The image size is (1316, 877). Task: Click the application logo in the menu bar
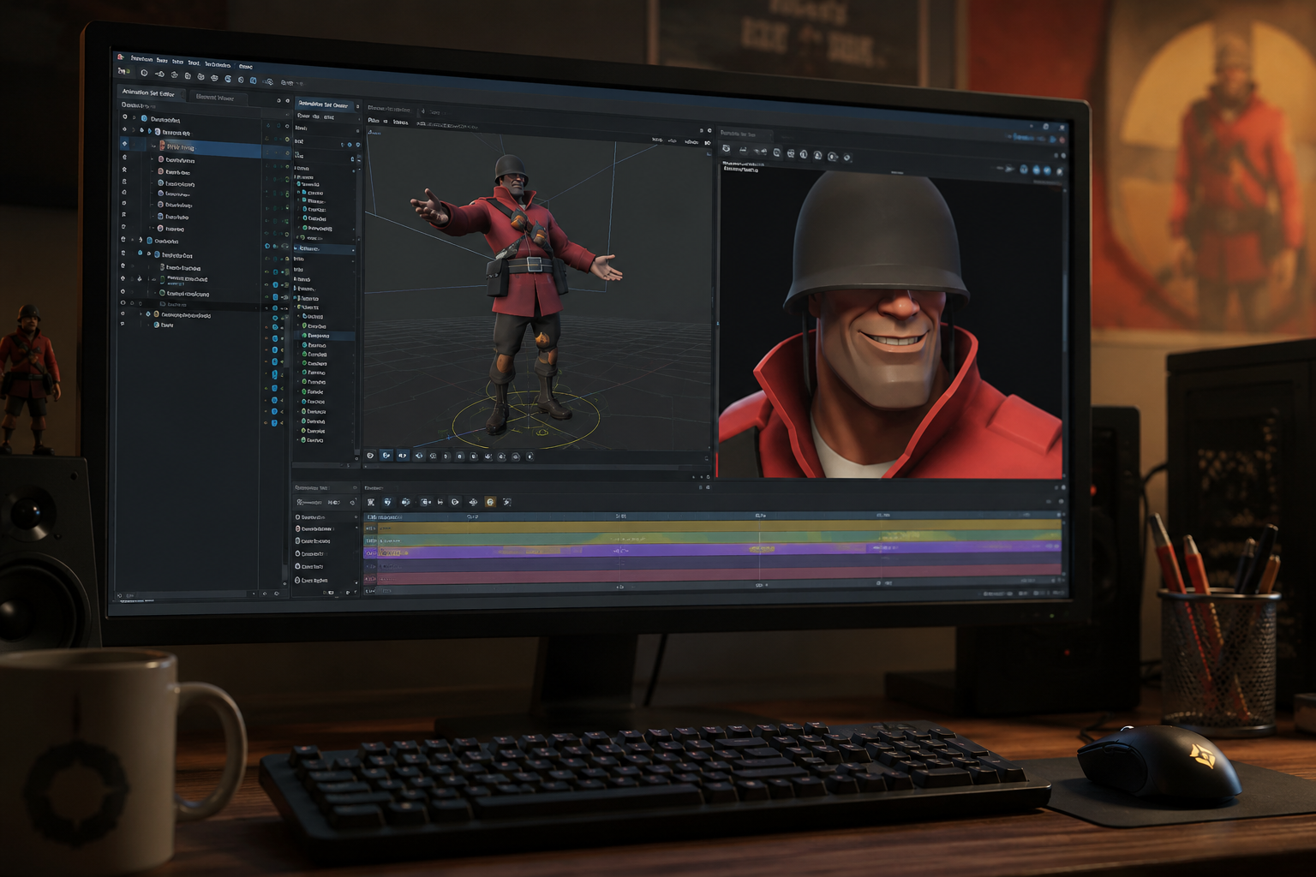click(x=121, y=57)
